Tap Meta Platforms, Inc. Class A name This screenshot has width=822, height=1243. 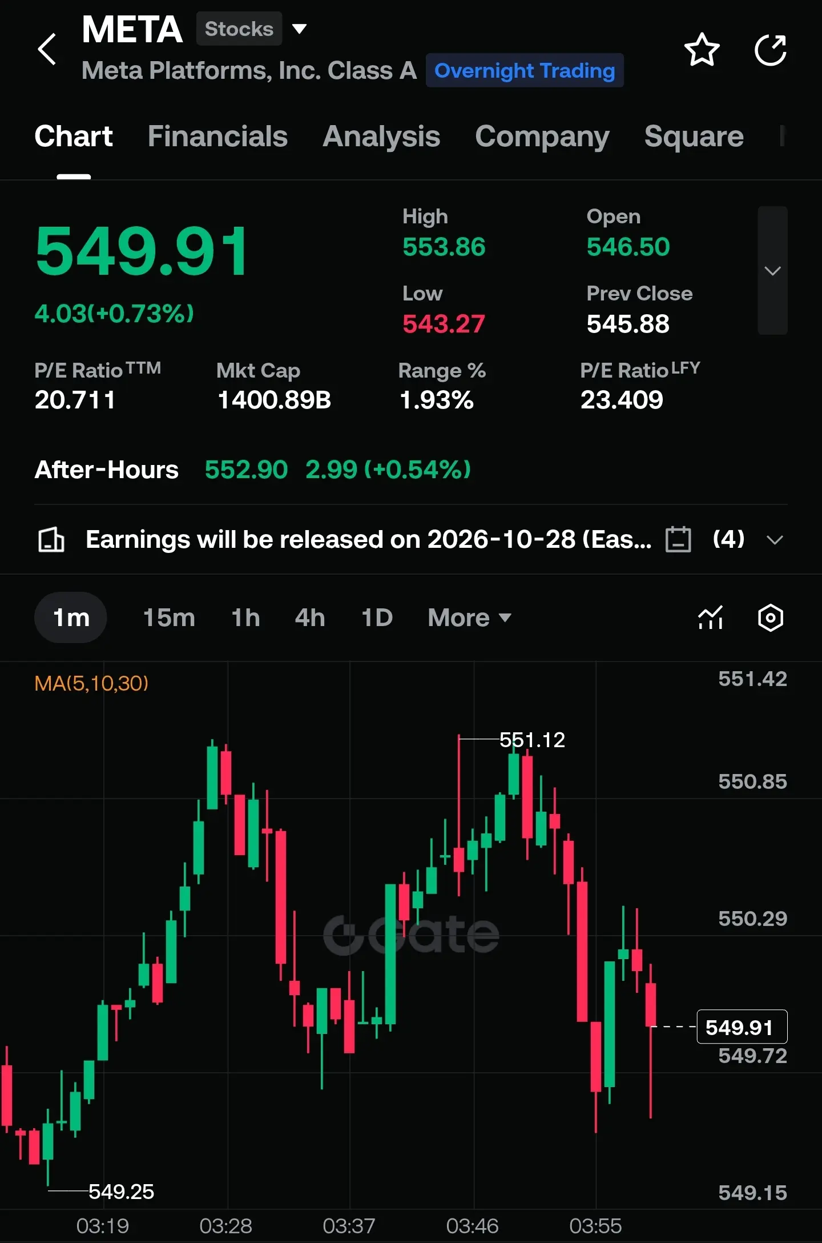(x=249, y=71)
